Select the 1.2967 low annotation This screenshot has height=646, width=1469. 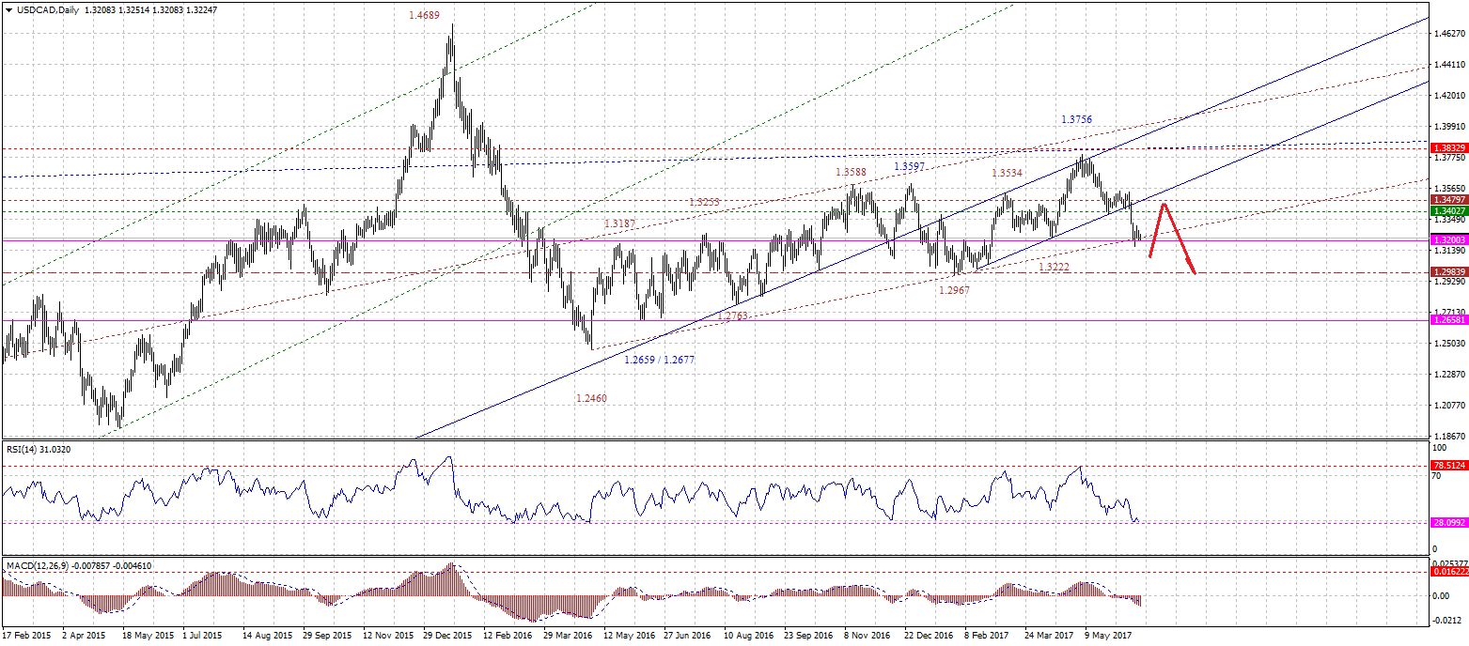(x=954, y=291)
